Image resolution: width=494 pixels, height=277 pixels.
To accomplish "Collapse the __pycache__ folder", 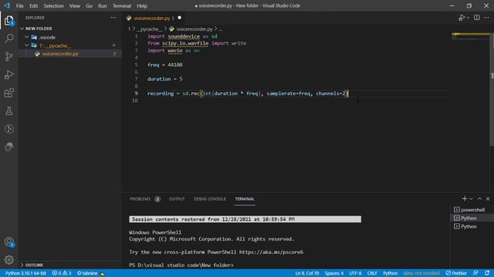I will pos(70,45).
